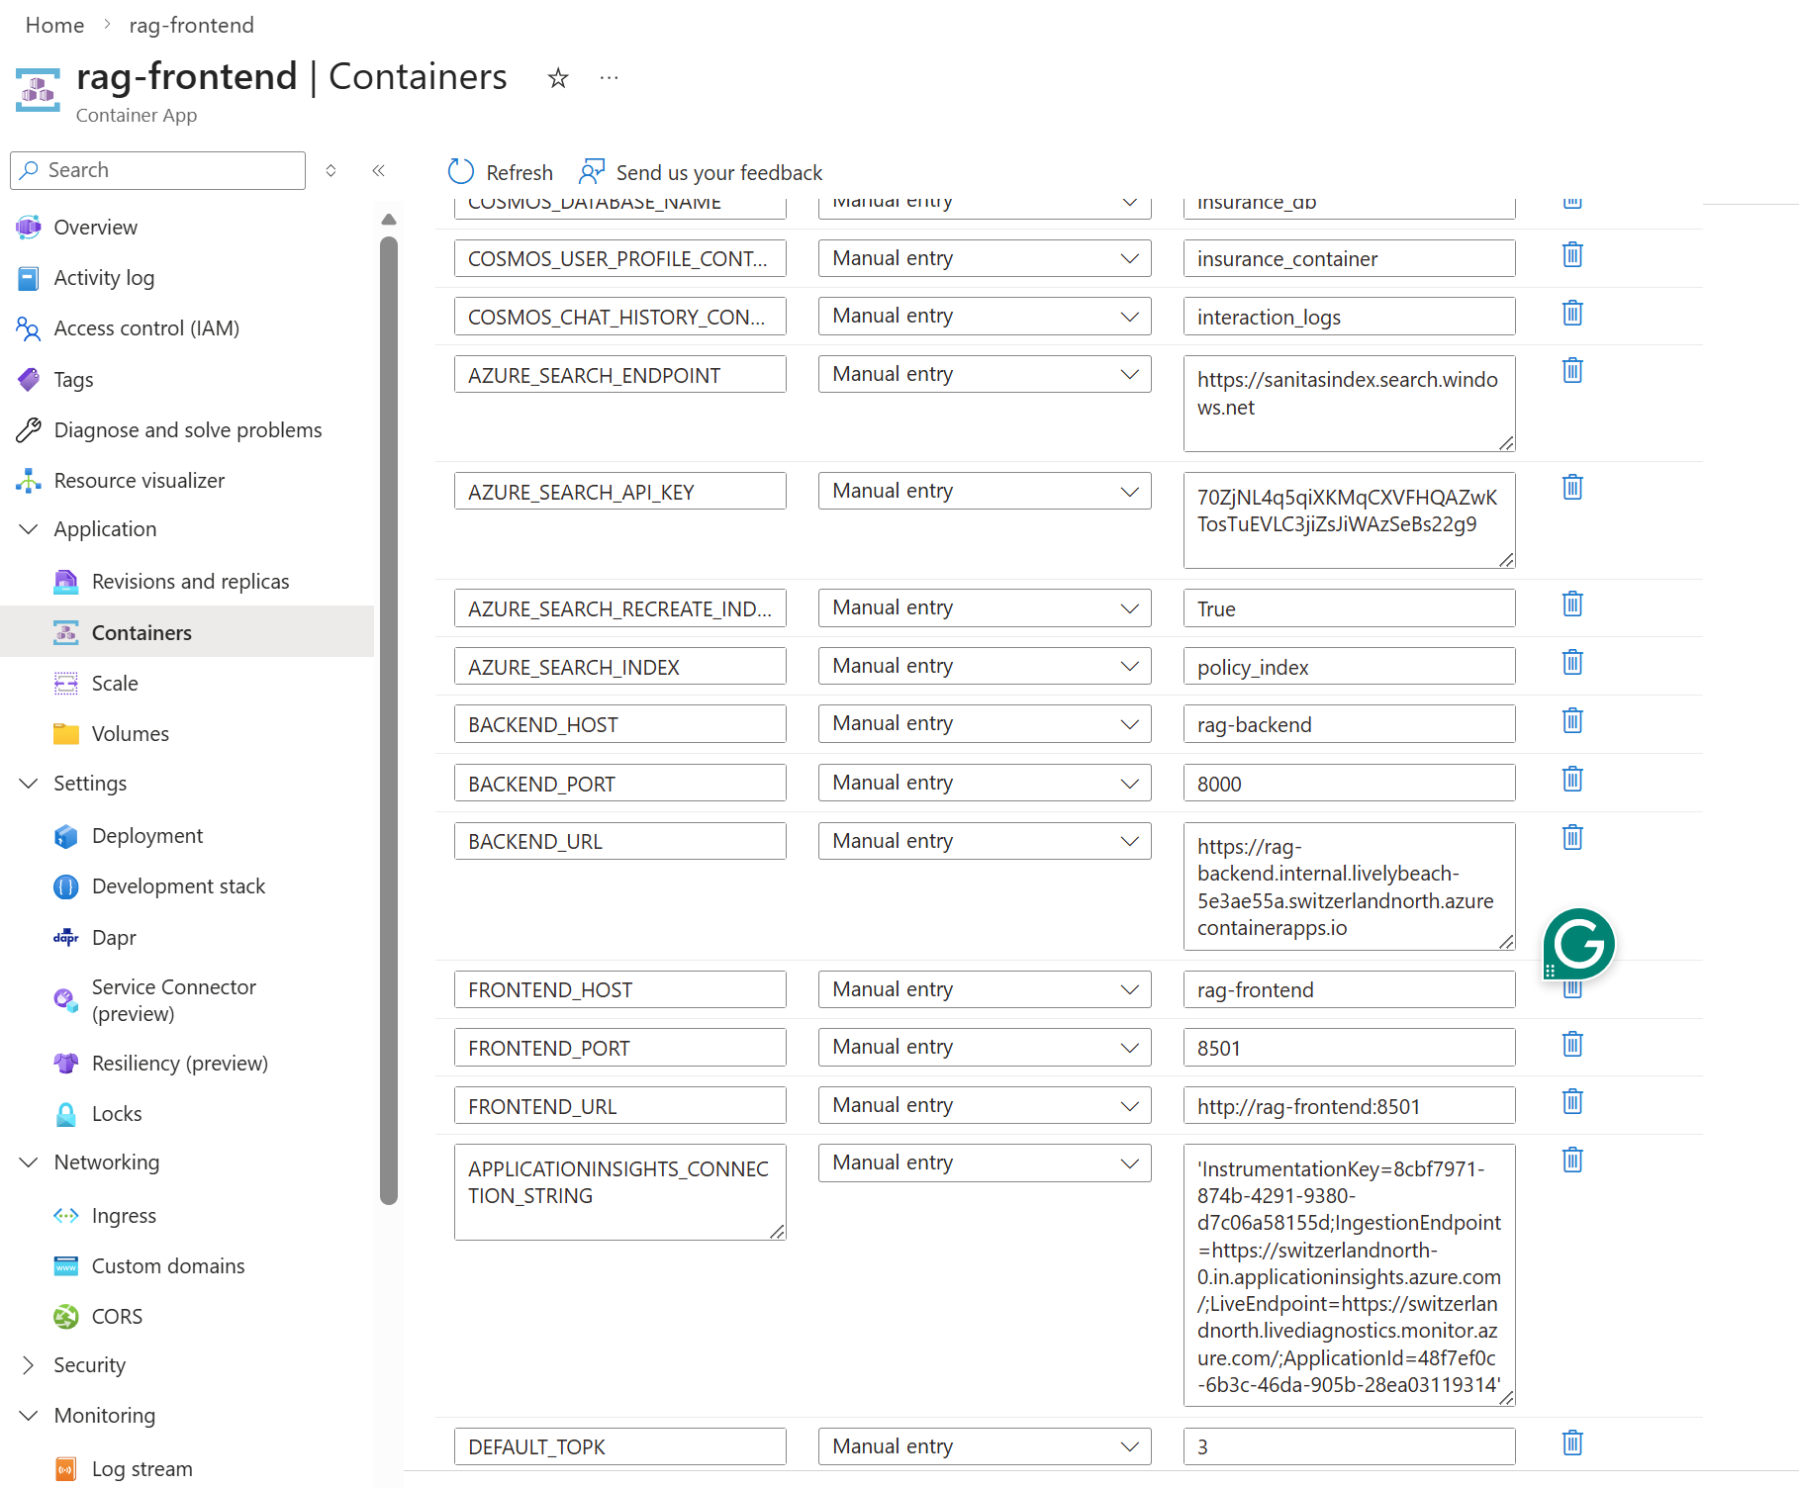Favorite rag-frontend with the star icon
The height and width of the screenshot is (1488, 1799).
[558, 78]
